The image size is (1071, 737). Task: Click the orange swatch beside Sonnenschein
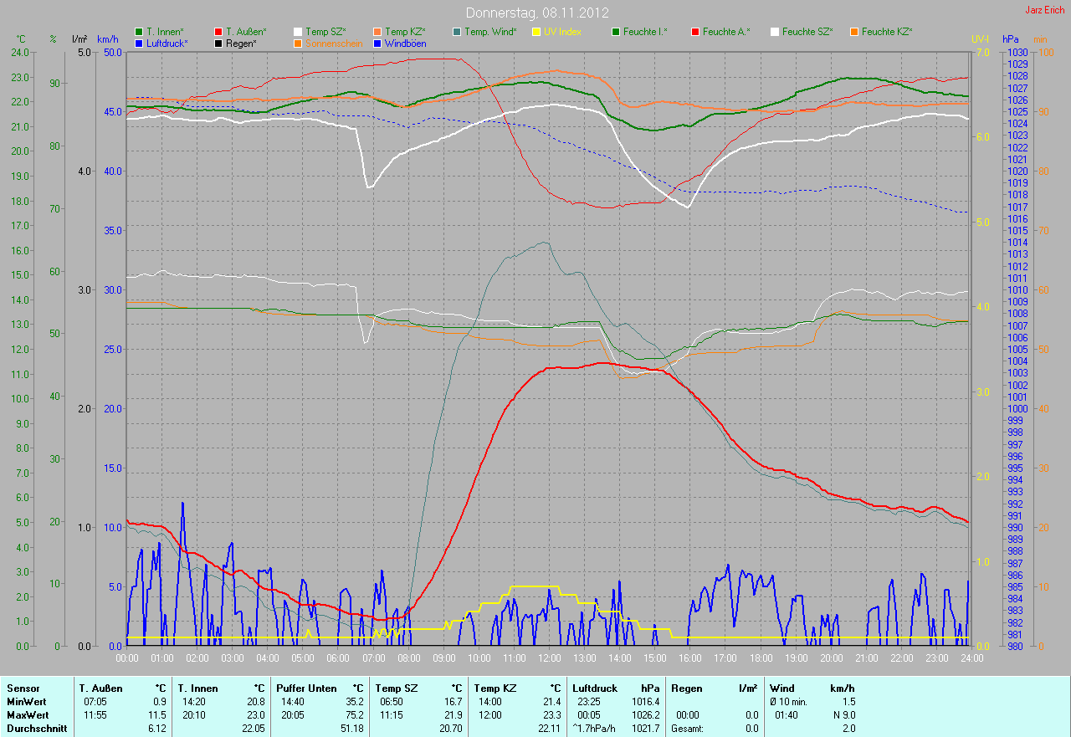pyautogui.click(x=298, y=43)
